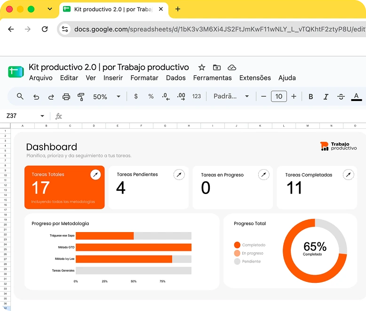Open the Editar menu

(69, 78)
